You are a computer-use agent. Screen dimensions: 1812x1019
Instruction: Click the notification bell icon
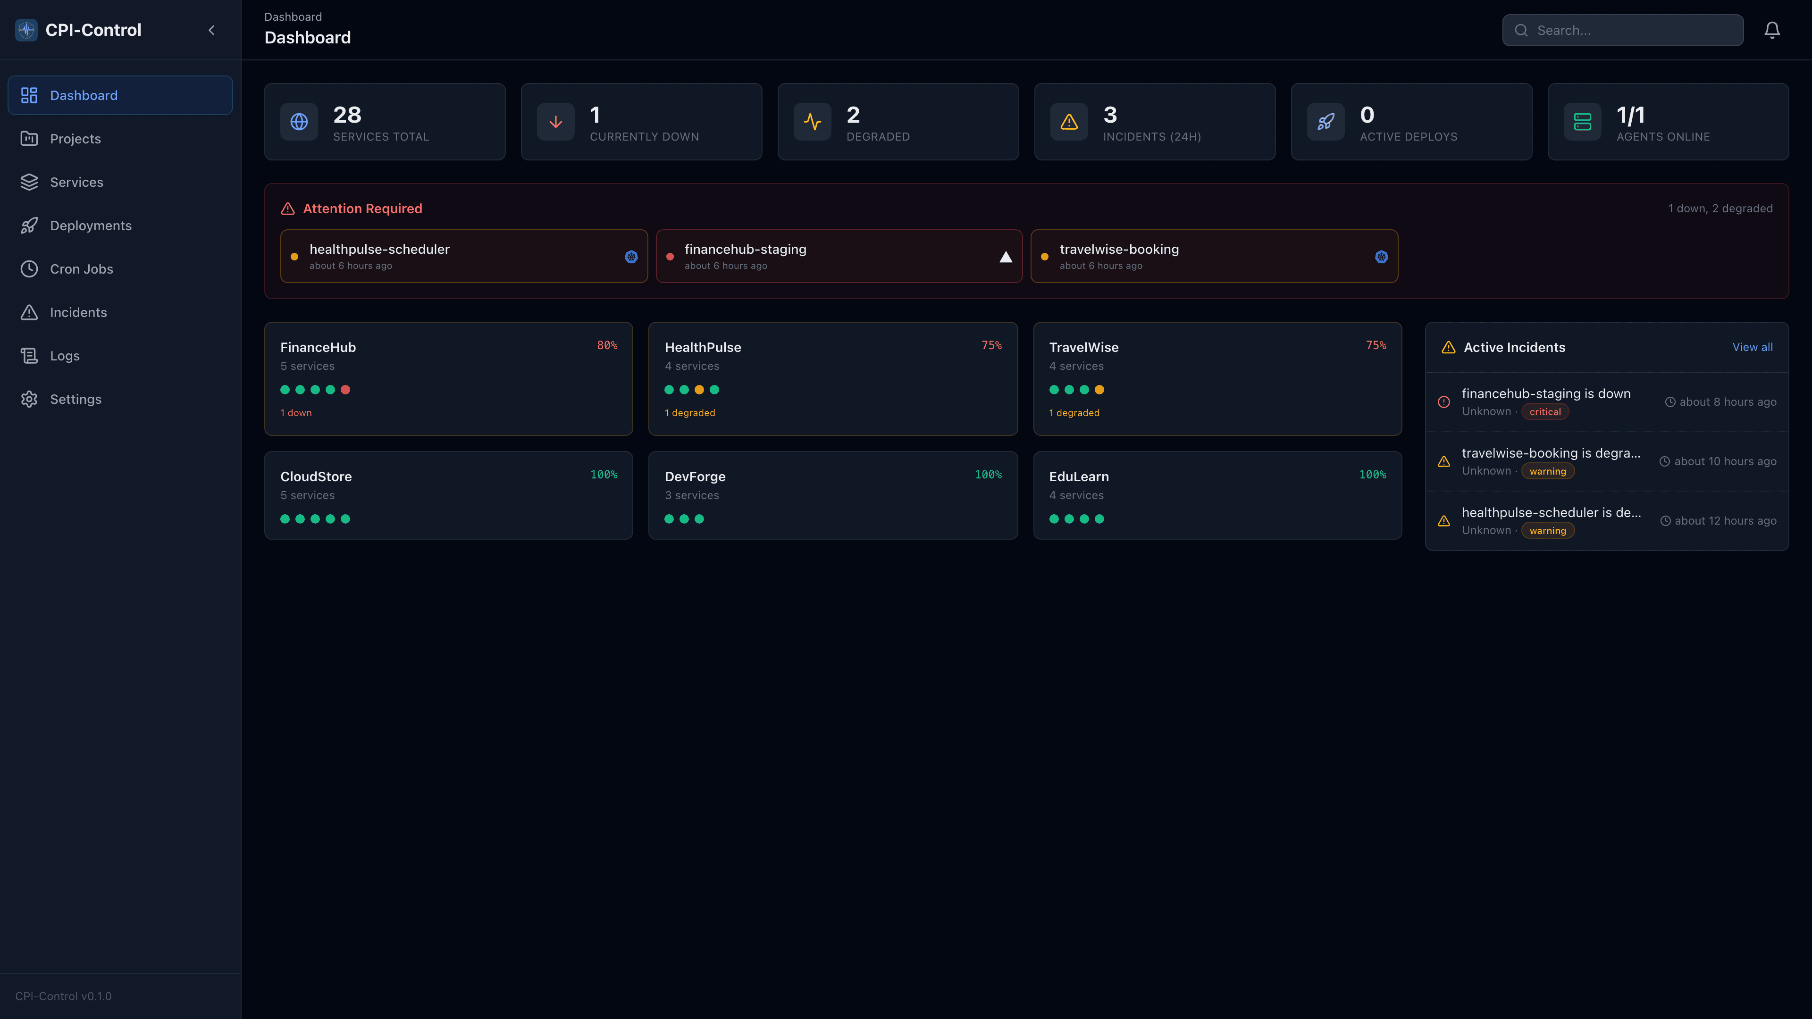tap(1772, 30)
